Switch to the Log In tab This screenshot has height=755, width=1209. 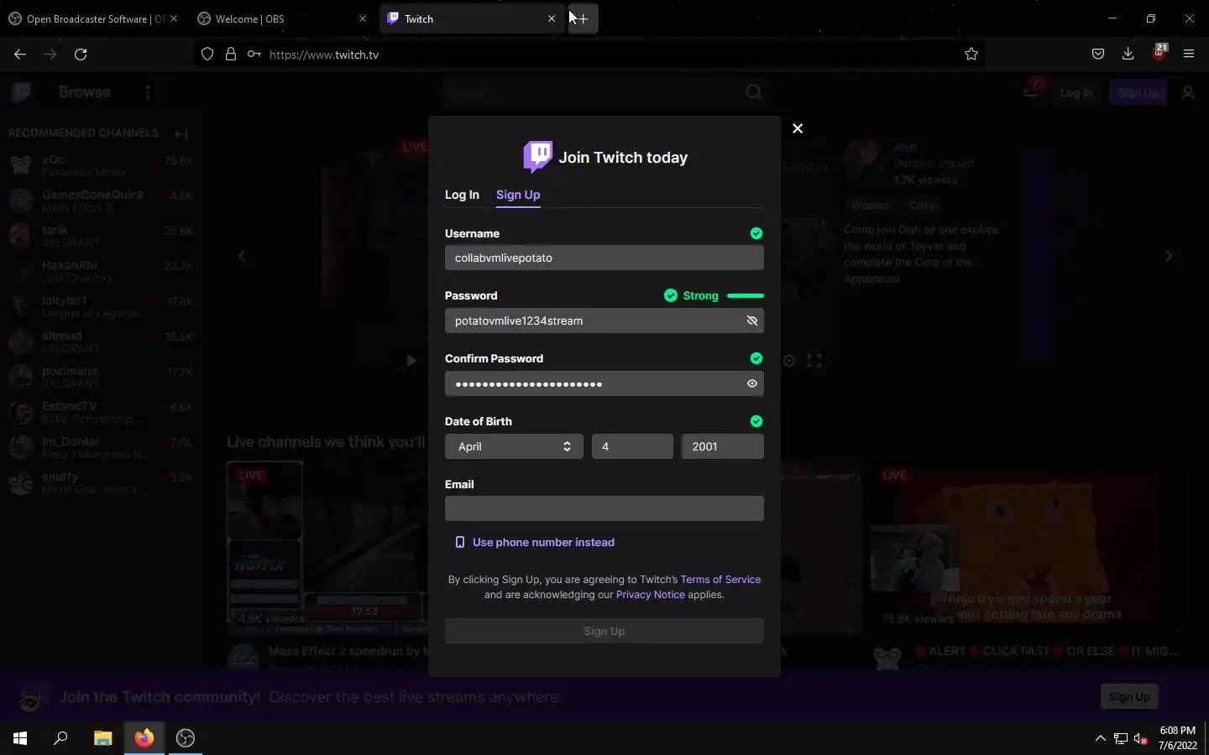[462, 195]
